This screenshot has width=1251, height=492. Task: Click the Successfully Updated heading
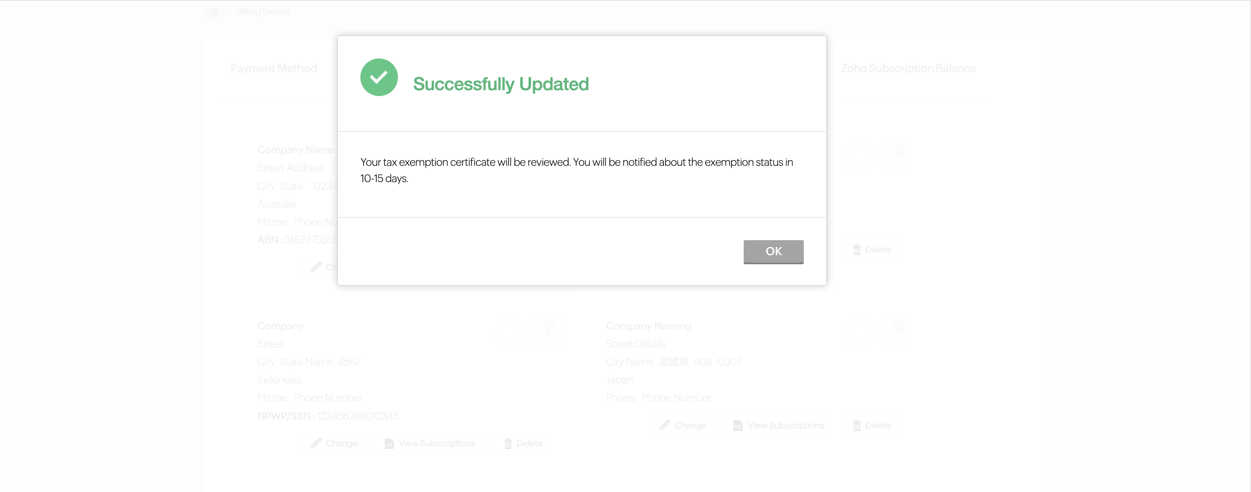coord(501,84)
